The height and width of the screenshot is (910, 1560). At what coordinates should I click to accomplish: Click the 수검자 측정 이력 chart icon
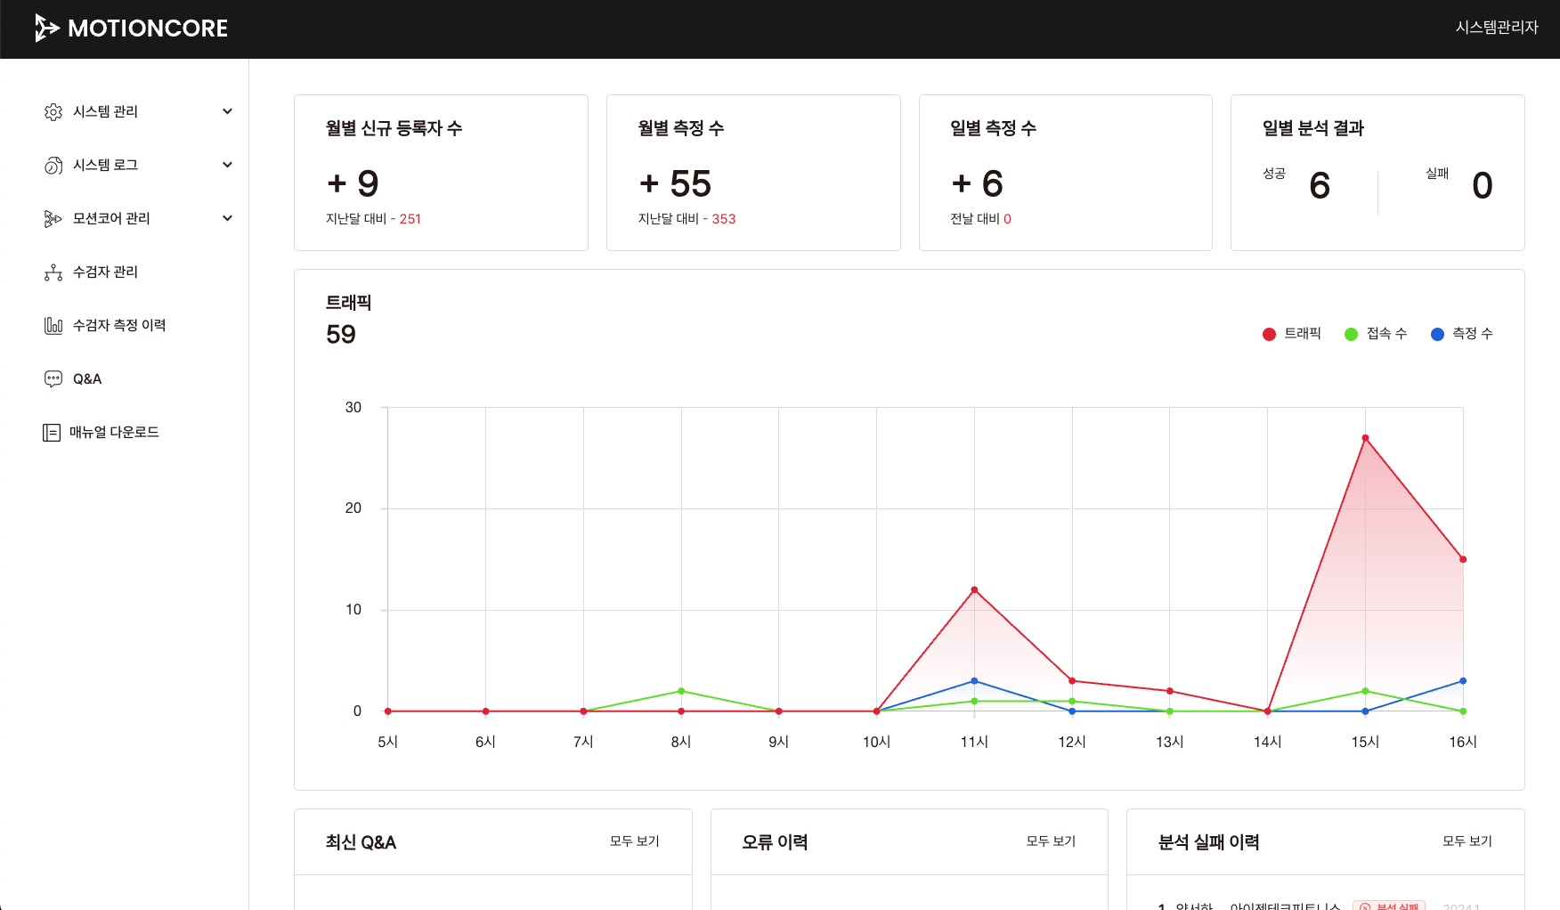(x=53, y=325)
